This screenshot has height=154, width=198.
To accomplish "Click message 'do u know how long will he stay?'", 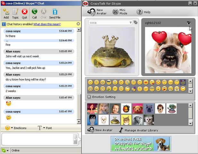I will coord(26,79).
